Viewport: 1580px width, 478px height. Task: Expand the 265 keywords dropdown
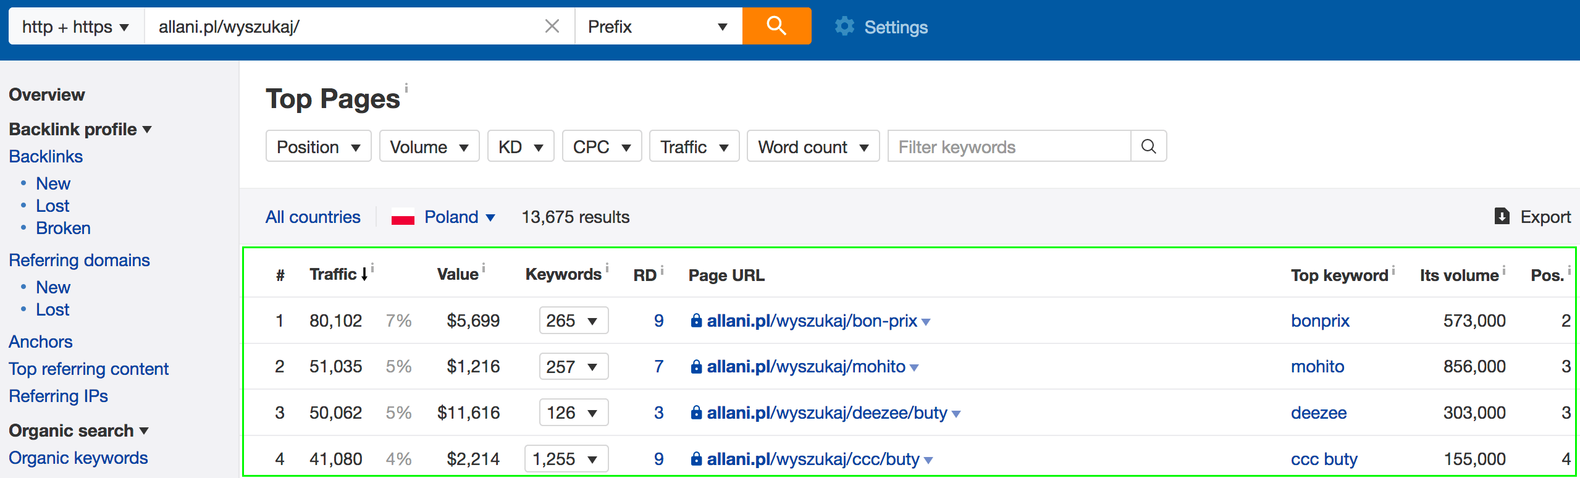click(574, 321)
